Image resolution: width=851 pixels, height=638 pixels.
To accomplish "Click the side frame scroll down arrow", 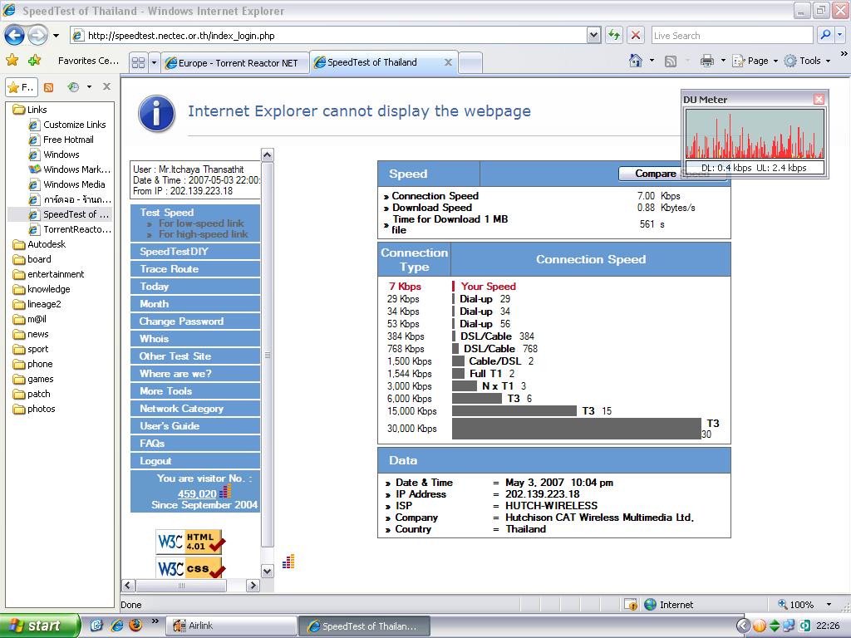I will click(x=267, y=571).
